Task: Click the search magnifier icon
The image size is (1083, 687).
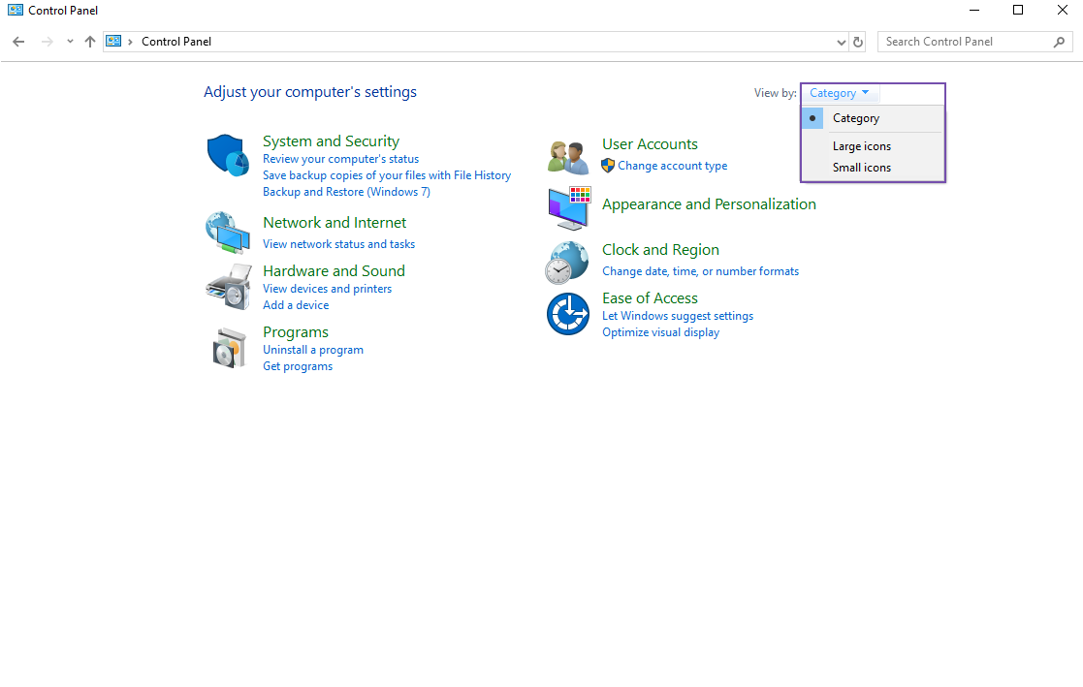Action: [x=1059, y=42]
